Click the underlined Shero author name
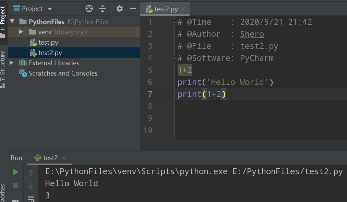 pyautogui.click(x=252, y=34)
